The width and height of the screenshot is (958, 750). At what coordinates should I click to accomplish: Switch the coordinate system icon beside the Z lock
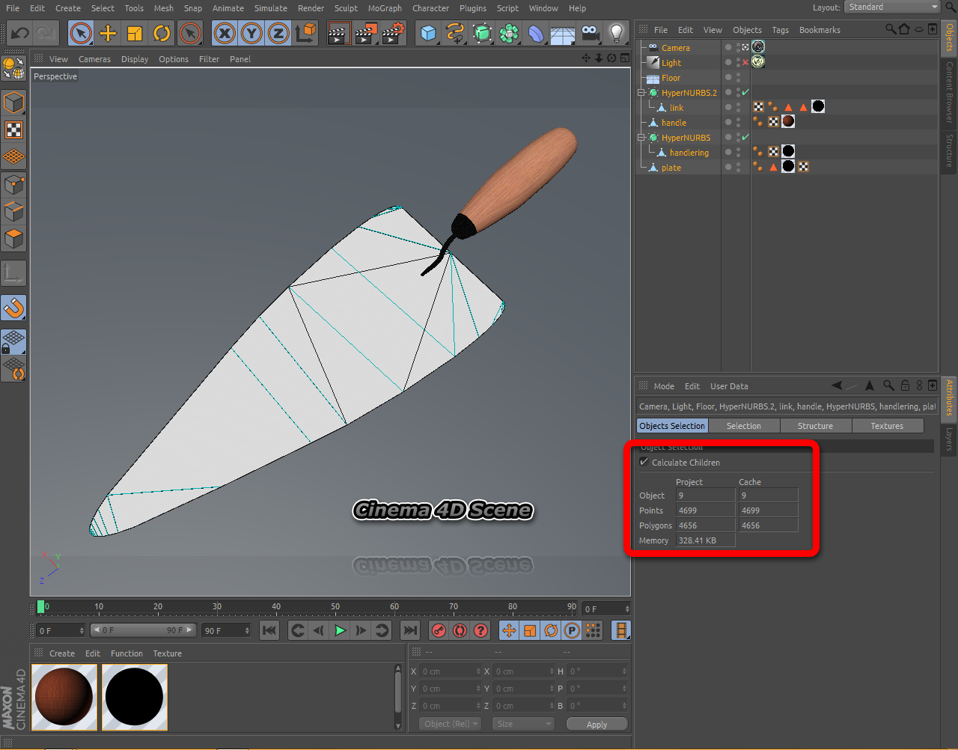(306, 34)
